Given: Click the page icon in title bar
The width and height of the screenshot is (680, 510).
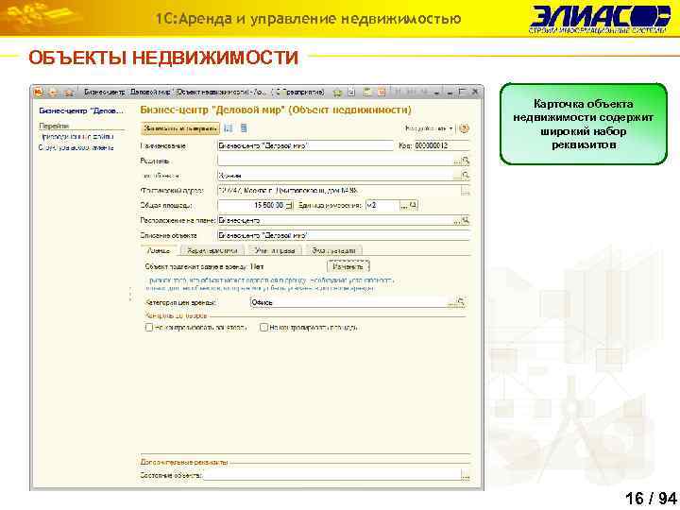Looking at the screenshot, I should click(x=351, y=93).
